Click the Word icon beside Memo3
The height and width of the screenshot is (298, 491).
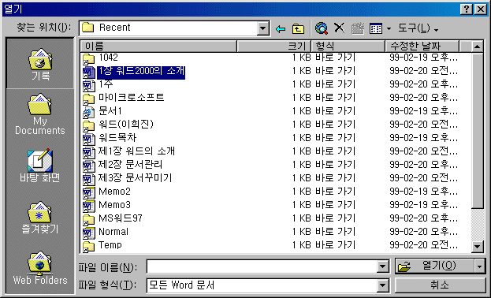coord(88,207)
